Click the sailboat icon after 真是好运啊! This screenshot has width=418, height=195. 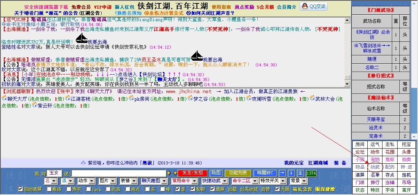click(x=82, y=38)
